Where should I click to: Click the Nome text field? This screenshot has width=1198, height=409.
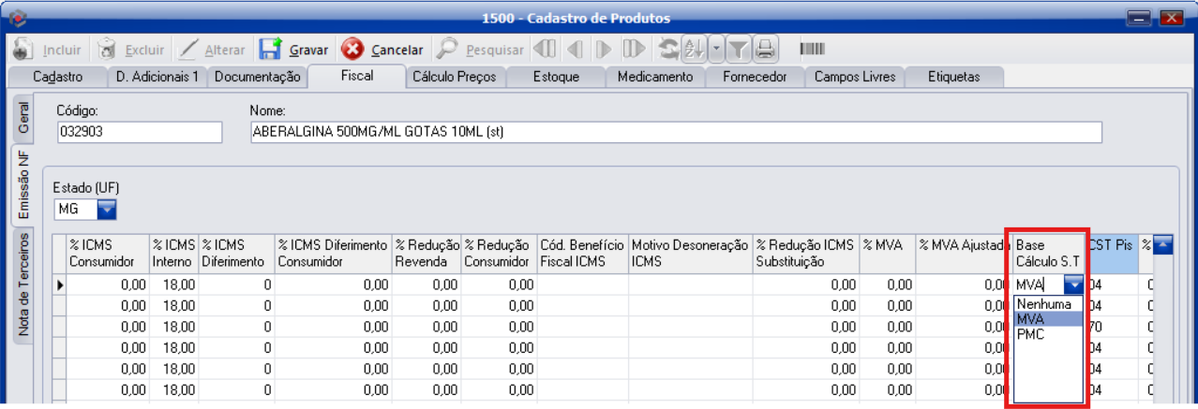[676, 132]
